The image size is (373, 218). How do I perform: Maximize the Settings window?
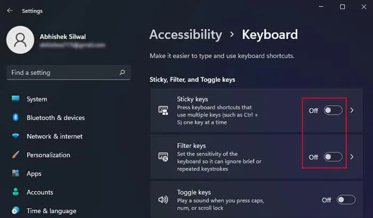coord(343,7)
